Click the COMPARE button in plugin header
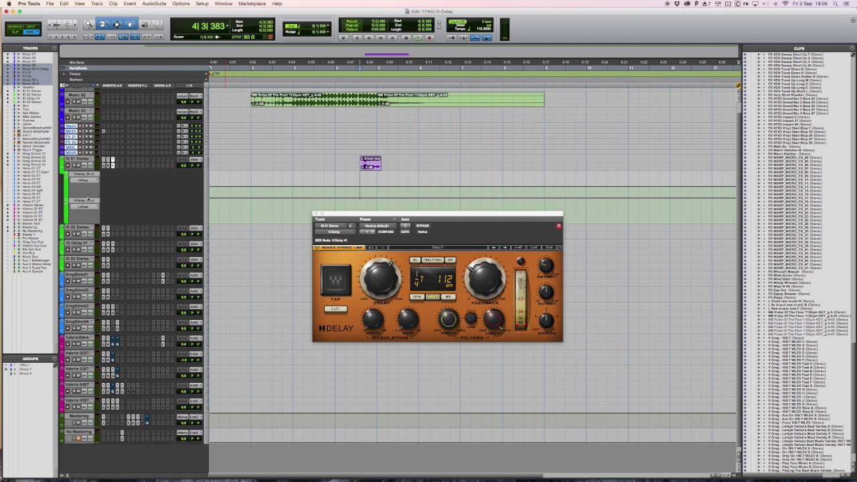This screenshot has height=482, width=857. pos(386,232)
